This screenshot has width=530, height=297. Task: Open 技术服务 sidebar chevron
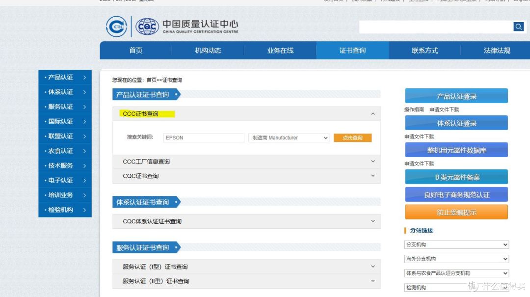(84, 166)
